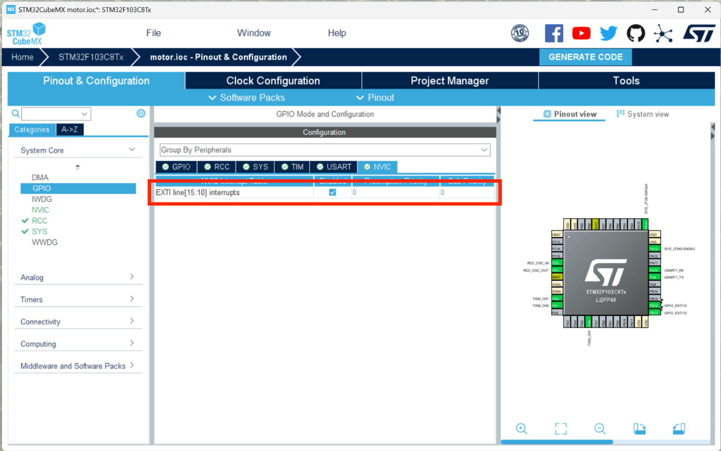Open the YouTube icon link
This screenshot has height=451, width=721.
point(581,33)
